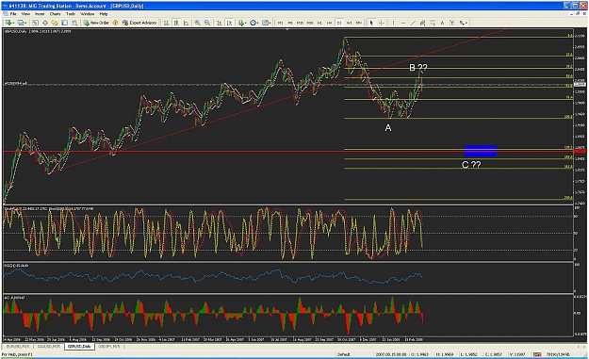Show the Navigator panel icon
This screenshot has width=589, height=359.
[x=55, y=23]
